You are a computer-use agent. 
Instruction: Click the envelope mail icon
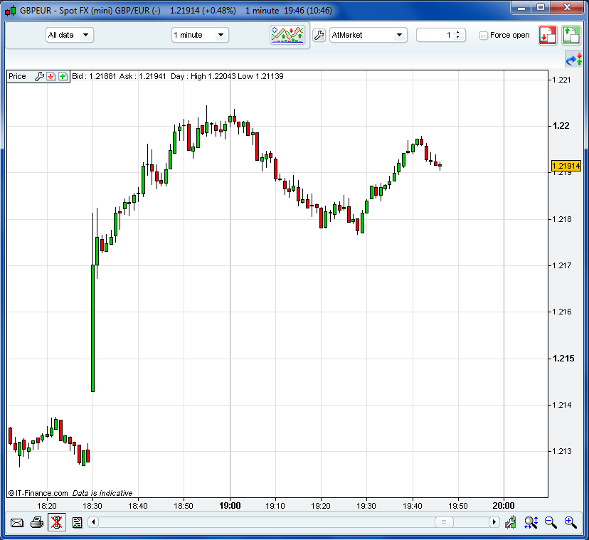pos(17,522)
